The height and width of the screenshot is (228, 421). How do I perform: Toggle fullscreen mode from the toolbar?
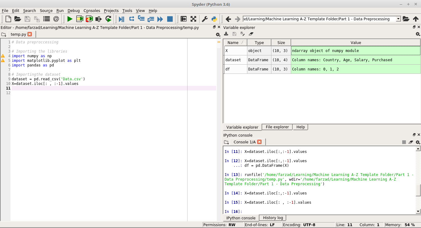(193, 19)
